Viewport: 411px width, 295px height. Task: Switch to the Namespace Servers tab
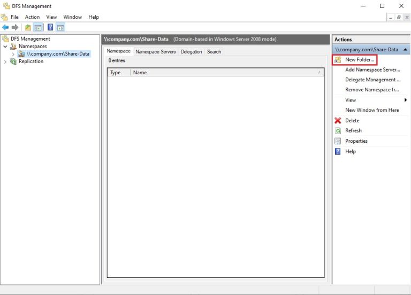(155, 52)
